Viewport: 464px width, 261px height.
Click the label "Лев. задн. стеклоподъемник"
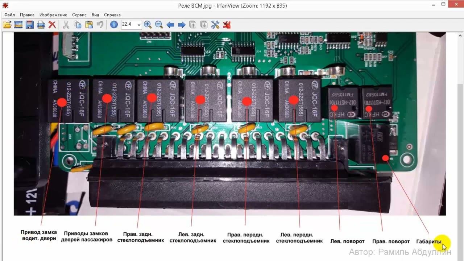tap(192, 237)
